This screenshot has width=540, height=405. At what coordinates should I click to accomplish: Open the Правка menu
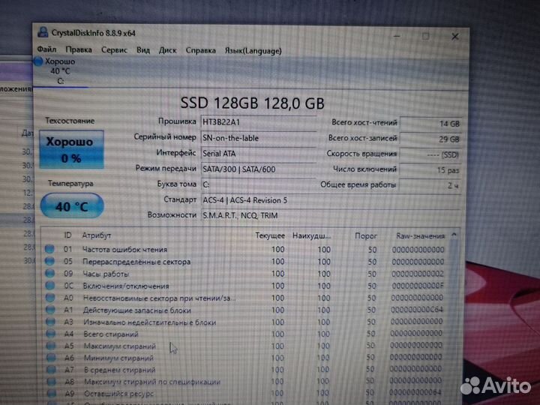coord(79,50)
